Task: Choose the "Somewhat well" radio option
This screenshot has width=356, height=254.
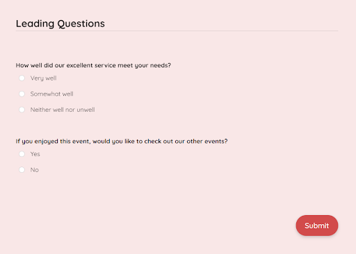Action: (x=22, y=94)
